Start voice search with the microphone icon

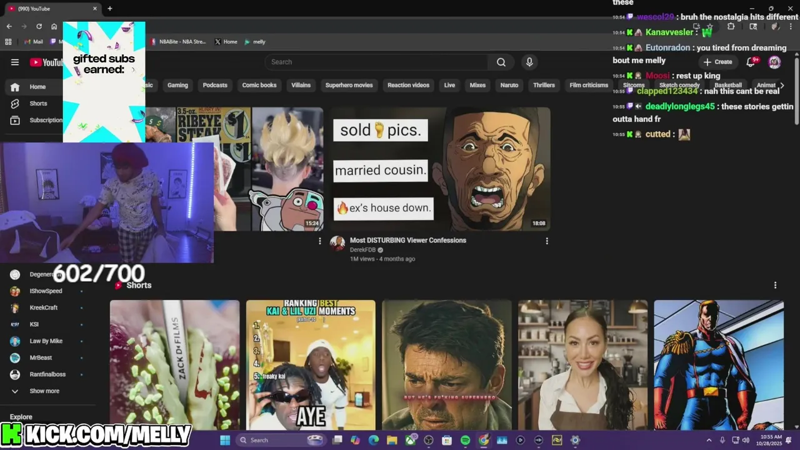[x=529, y=62]
